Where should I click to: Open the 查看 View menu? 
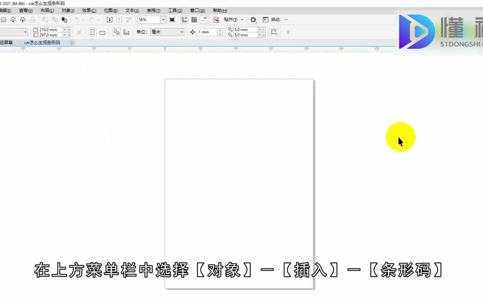pos(26,11)
